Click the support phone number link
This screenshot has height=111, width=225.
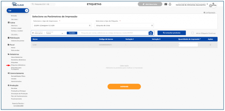(x=18, y=106)
